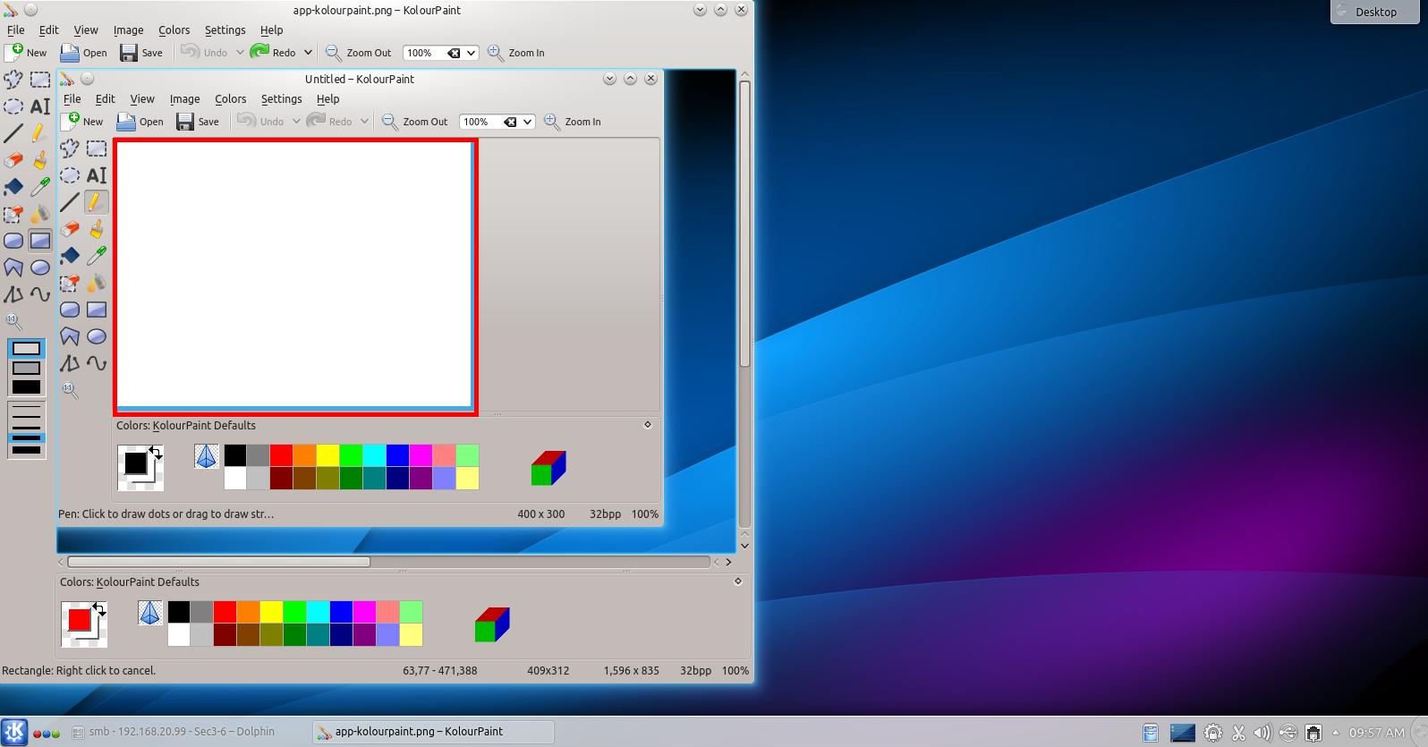Screen dimensions: 1428x747
Task: Select the Line tool in the outer toolbox
Action: click(x=13, y=133)
